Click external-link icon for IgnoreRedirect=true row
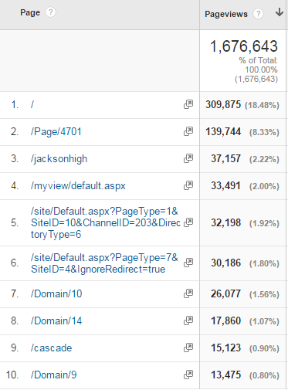This screenshot has height=390, width=288. click(x=188, y=263)
